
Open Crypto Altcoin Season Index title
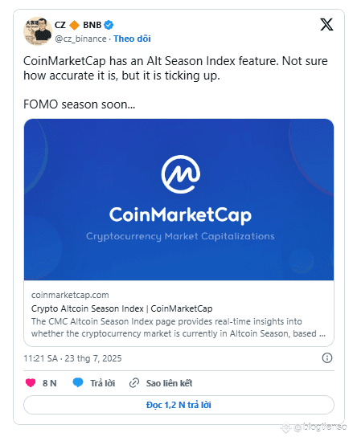(122, 308)
